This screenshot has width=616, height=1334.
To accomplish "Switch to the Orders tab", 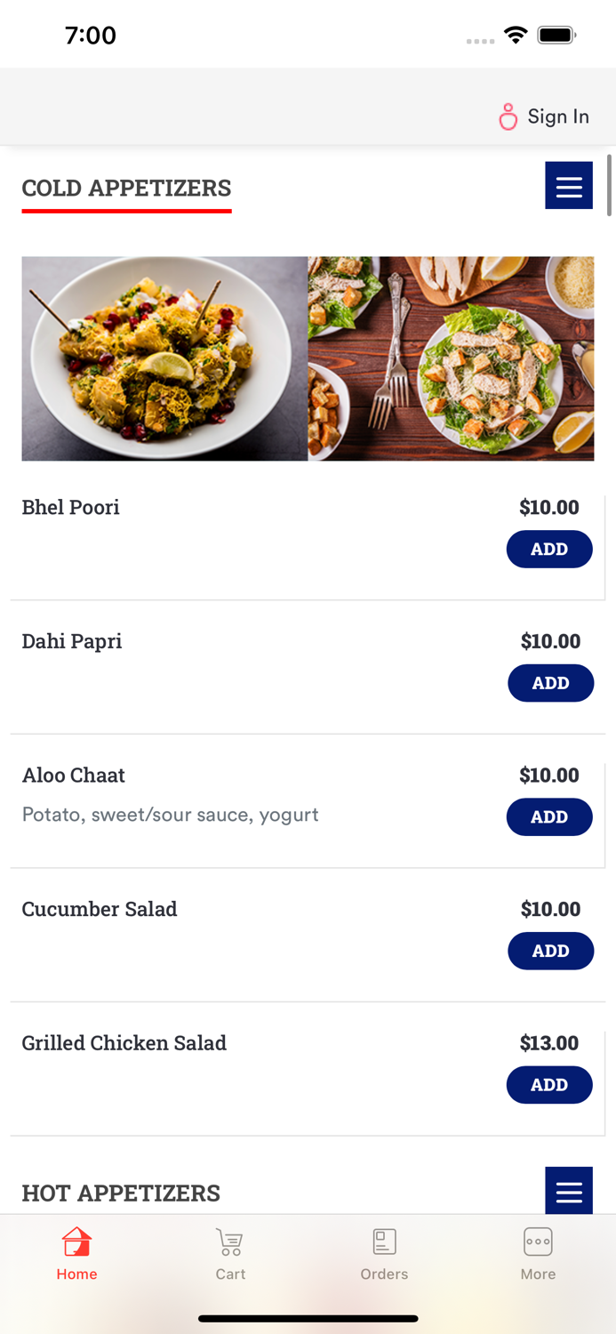I will tap(384, 1254).
